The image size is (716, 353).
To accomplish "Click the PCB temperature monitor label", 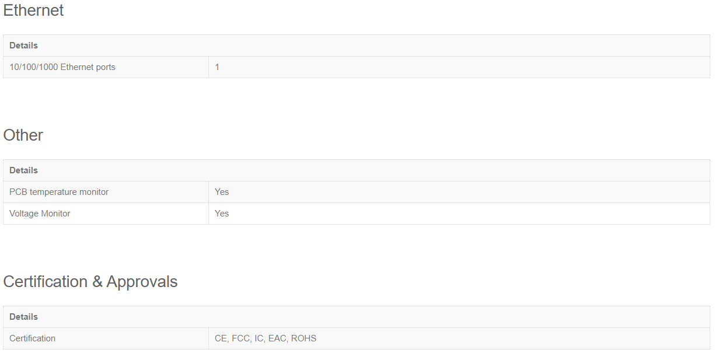I will click(x=59, y=192).
